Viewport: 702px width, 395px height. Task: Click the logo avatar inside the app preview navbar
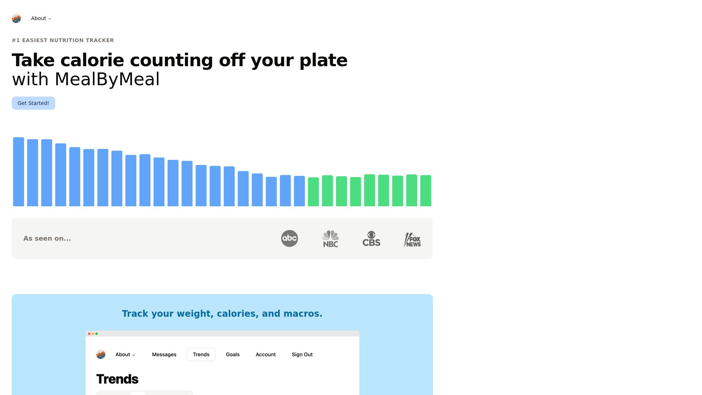(101, 354)
